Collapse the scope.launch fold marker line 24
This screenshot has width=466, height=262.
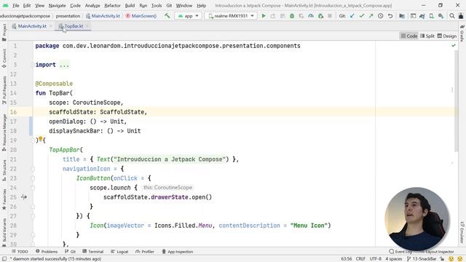click(33, 188)
